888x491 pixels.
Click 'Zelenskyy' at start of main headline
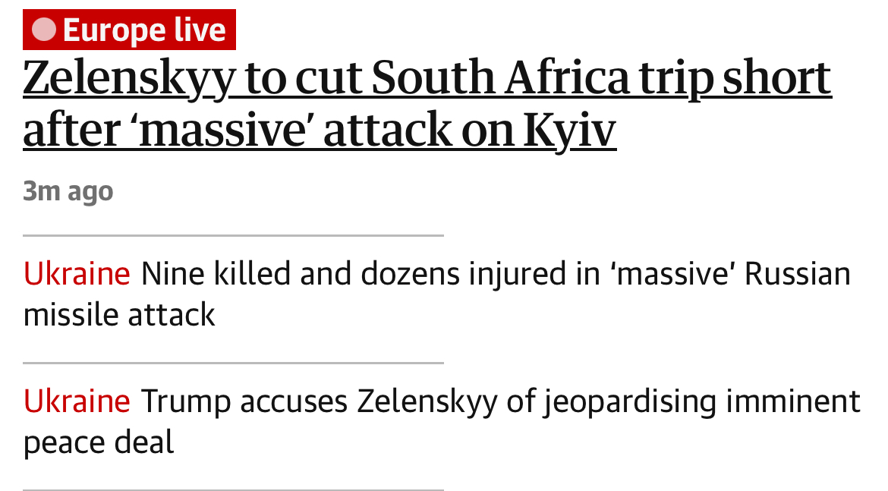tap(128, 79)
